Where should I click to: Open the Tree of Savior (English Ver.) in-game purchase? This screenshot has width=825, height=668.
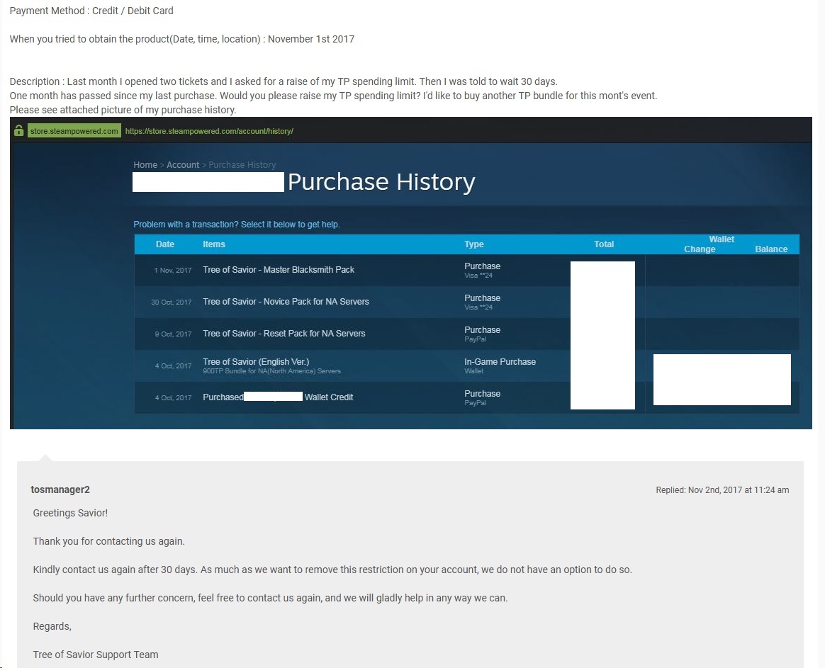[256, 362]
